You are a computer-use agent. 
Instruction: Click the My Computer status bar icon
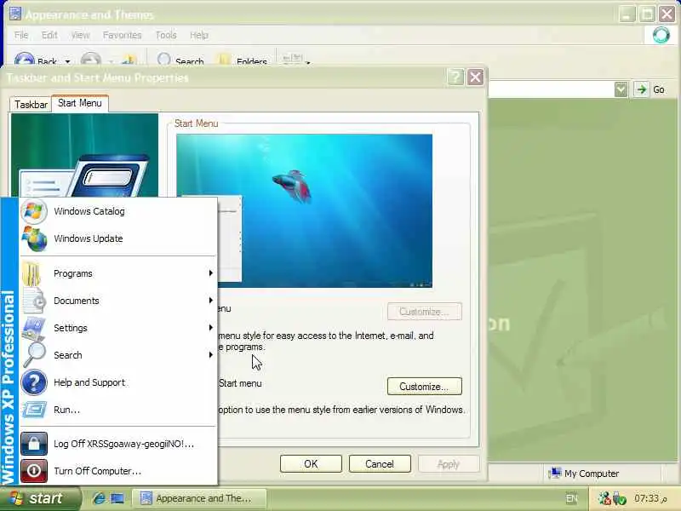click(x=555, y=473)
